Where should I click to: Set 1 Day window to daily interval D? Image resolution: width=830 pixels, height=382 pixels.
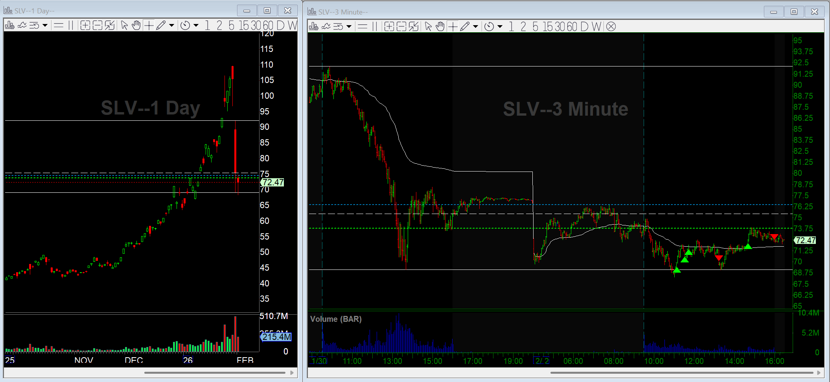pyautogui.click(x=280, y=26)
